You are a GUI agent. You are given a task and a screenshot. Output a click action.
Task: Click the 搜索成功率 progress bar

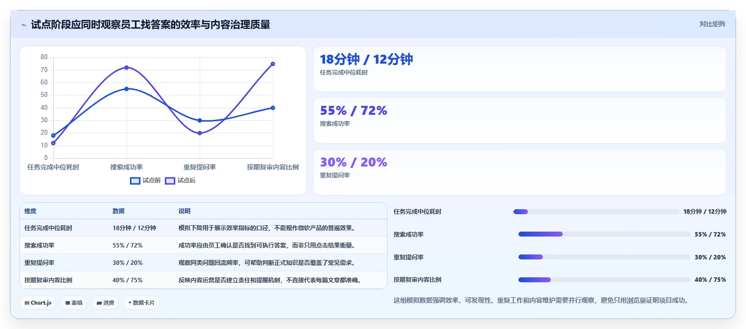pos(605,235)
